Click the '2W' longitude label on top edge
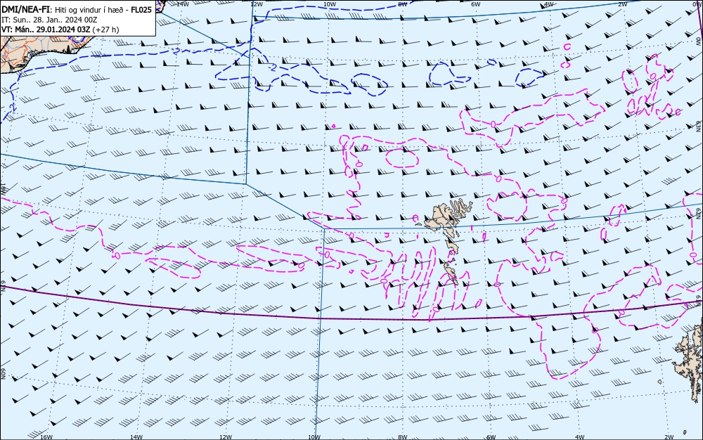Screen dimensions: 703x440 pos(623,4)
